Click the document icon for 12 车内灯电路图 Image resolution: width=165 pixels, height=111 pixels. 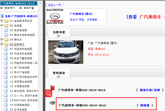(x=6, y=72)
